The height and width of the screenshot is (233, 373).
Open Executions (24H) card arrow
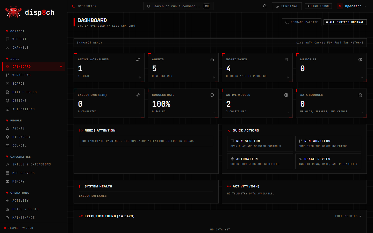click(140, 113)
